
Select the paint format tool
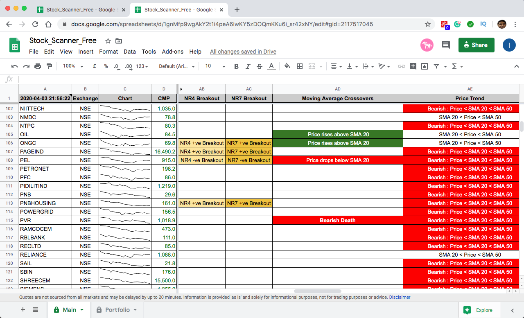pyautogui.click(x=50, y=66)
